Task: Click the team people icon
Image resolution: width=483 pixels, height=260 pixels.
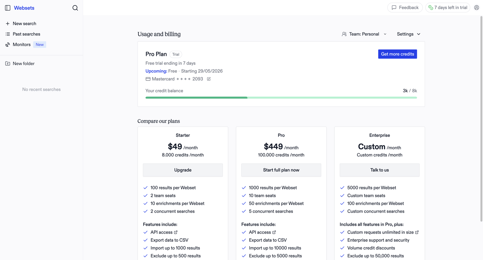Action: (x=344, y=34)
